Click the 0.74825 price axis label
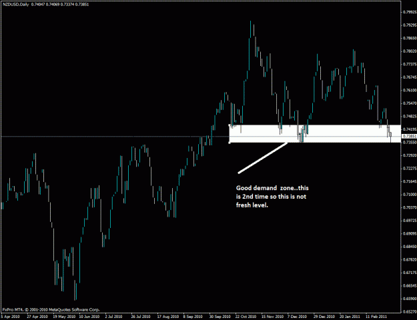The image size is (417, 320). point(410,117)
